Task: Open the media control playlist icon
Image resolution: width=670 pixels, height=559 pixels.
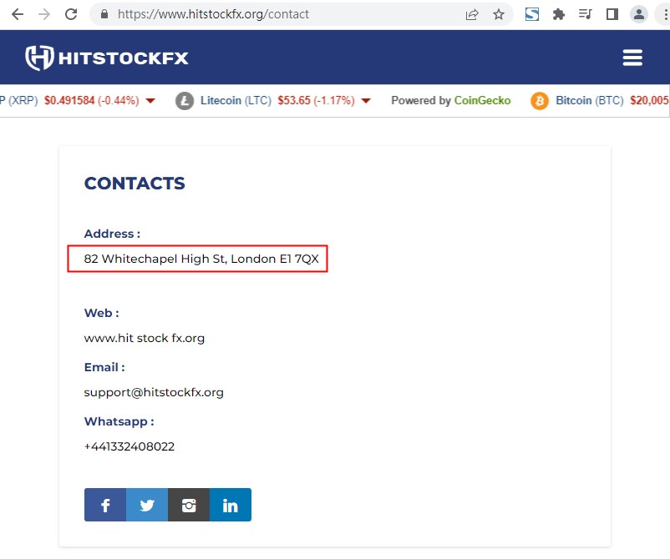Action: [586, 14]
